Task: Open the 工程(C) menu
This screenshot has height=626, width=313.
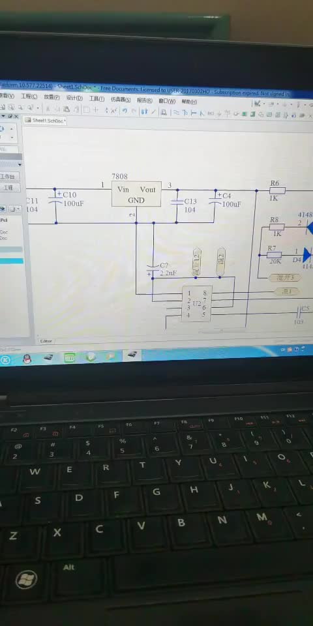Action: [x=29, y=97]
